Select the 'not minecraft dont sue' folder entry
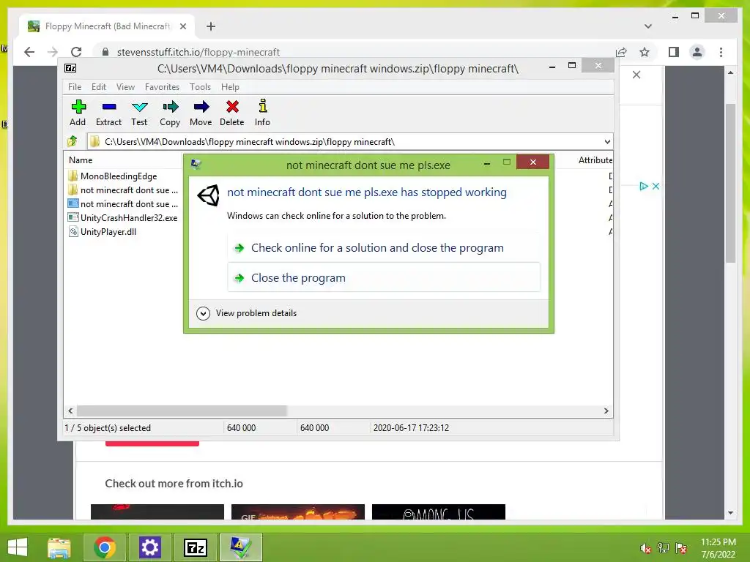750x562 pixels. pyautogui.click(x=123, y=190)
